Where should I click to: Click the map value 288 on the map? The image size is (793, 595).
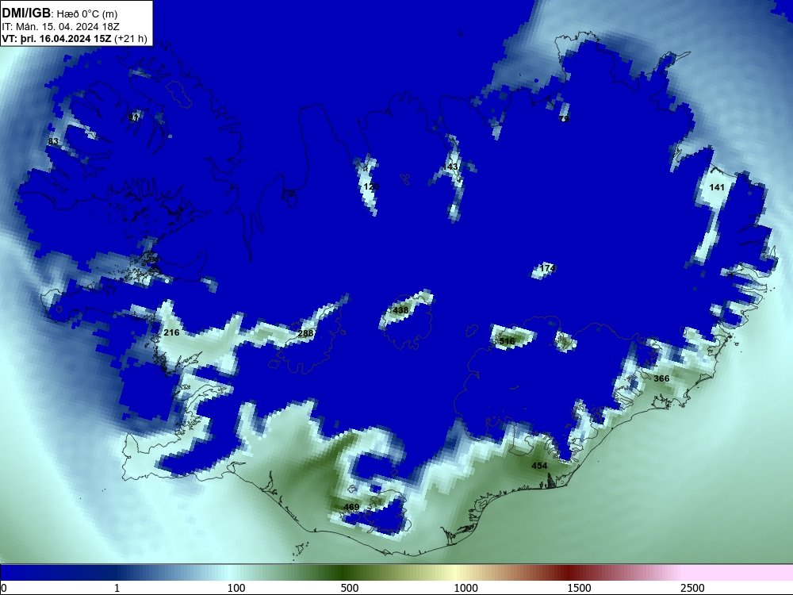coord(305,333)
